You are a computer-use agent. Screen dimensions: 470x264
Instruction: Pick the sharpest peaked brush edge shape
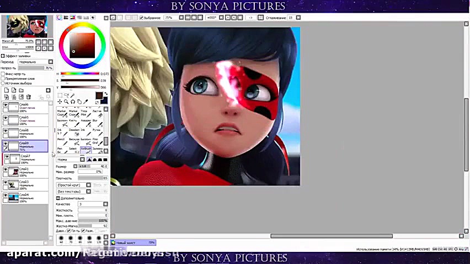(89, 159)
